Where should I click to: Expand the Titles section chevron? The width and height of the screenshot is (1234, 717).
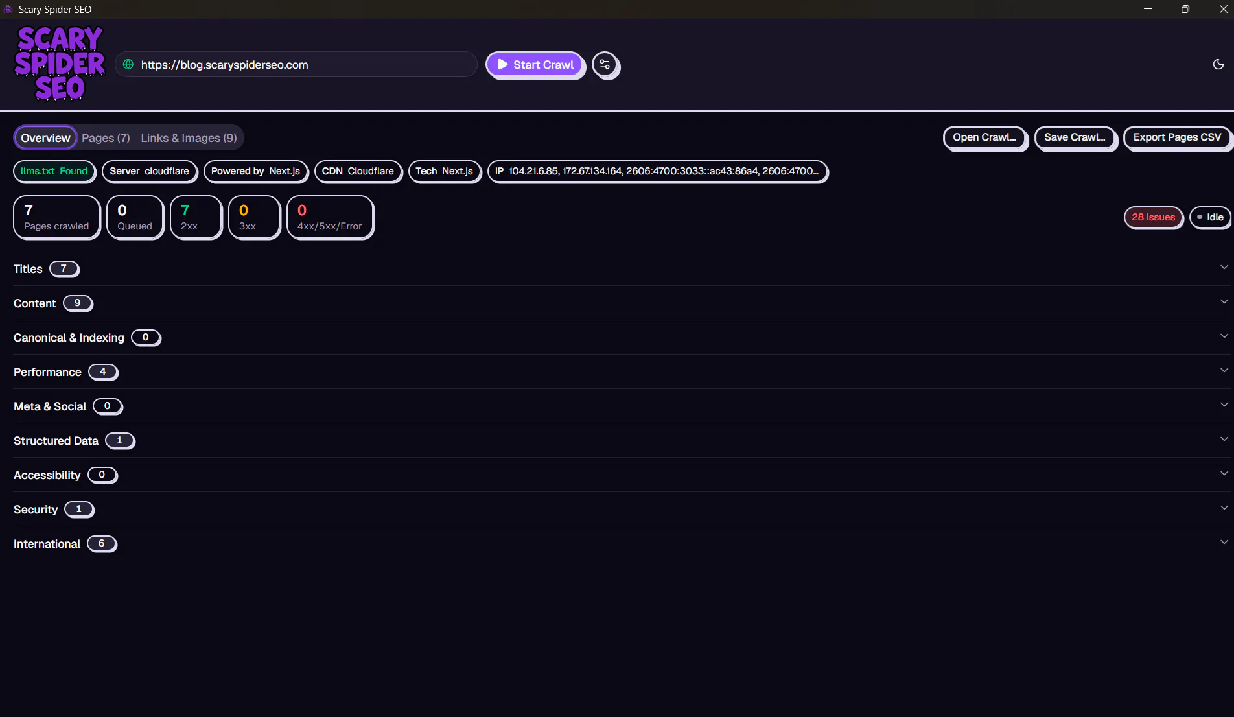tap(1224, 267)
